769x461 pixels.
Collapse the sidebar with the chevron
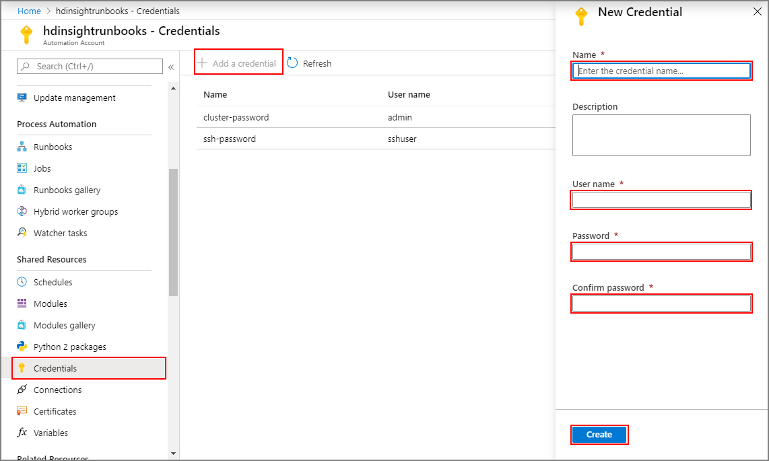171,67
